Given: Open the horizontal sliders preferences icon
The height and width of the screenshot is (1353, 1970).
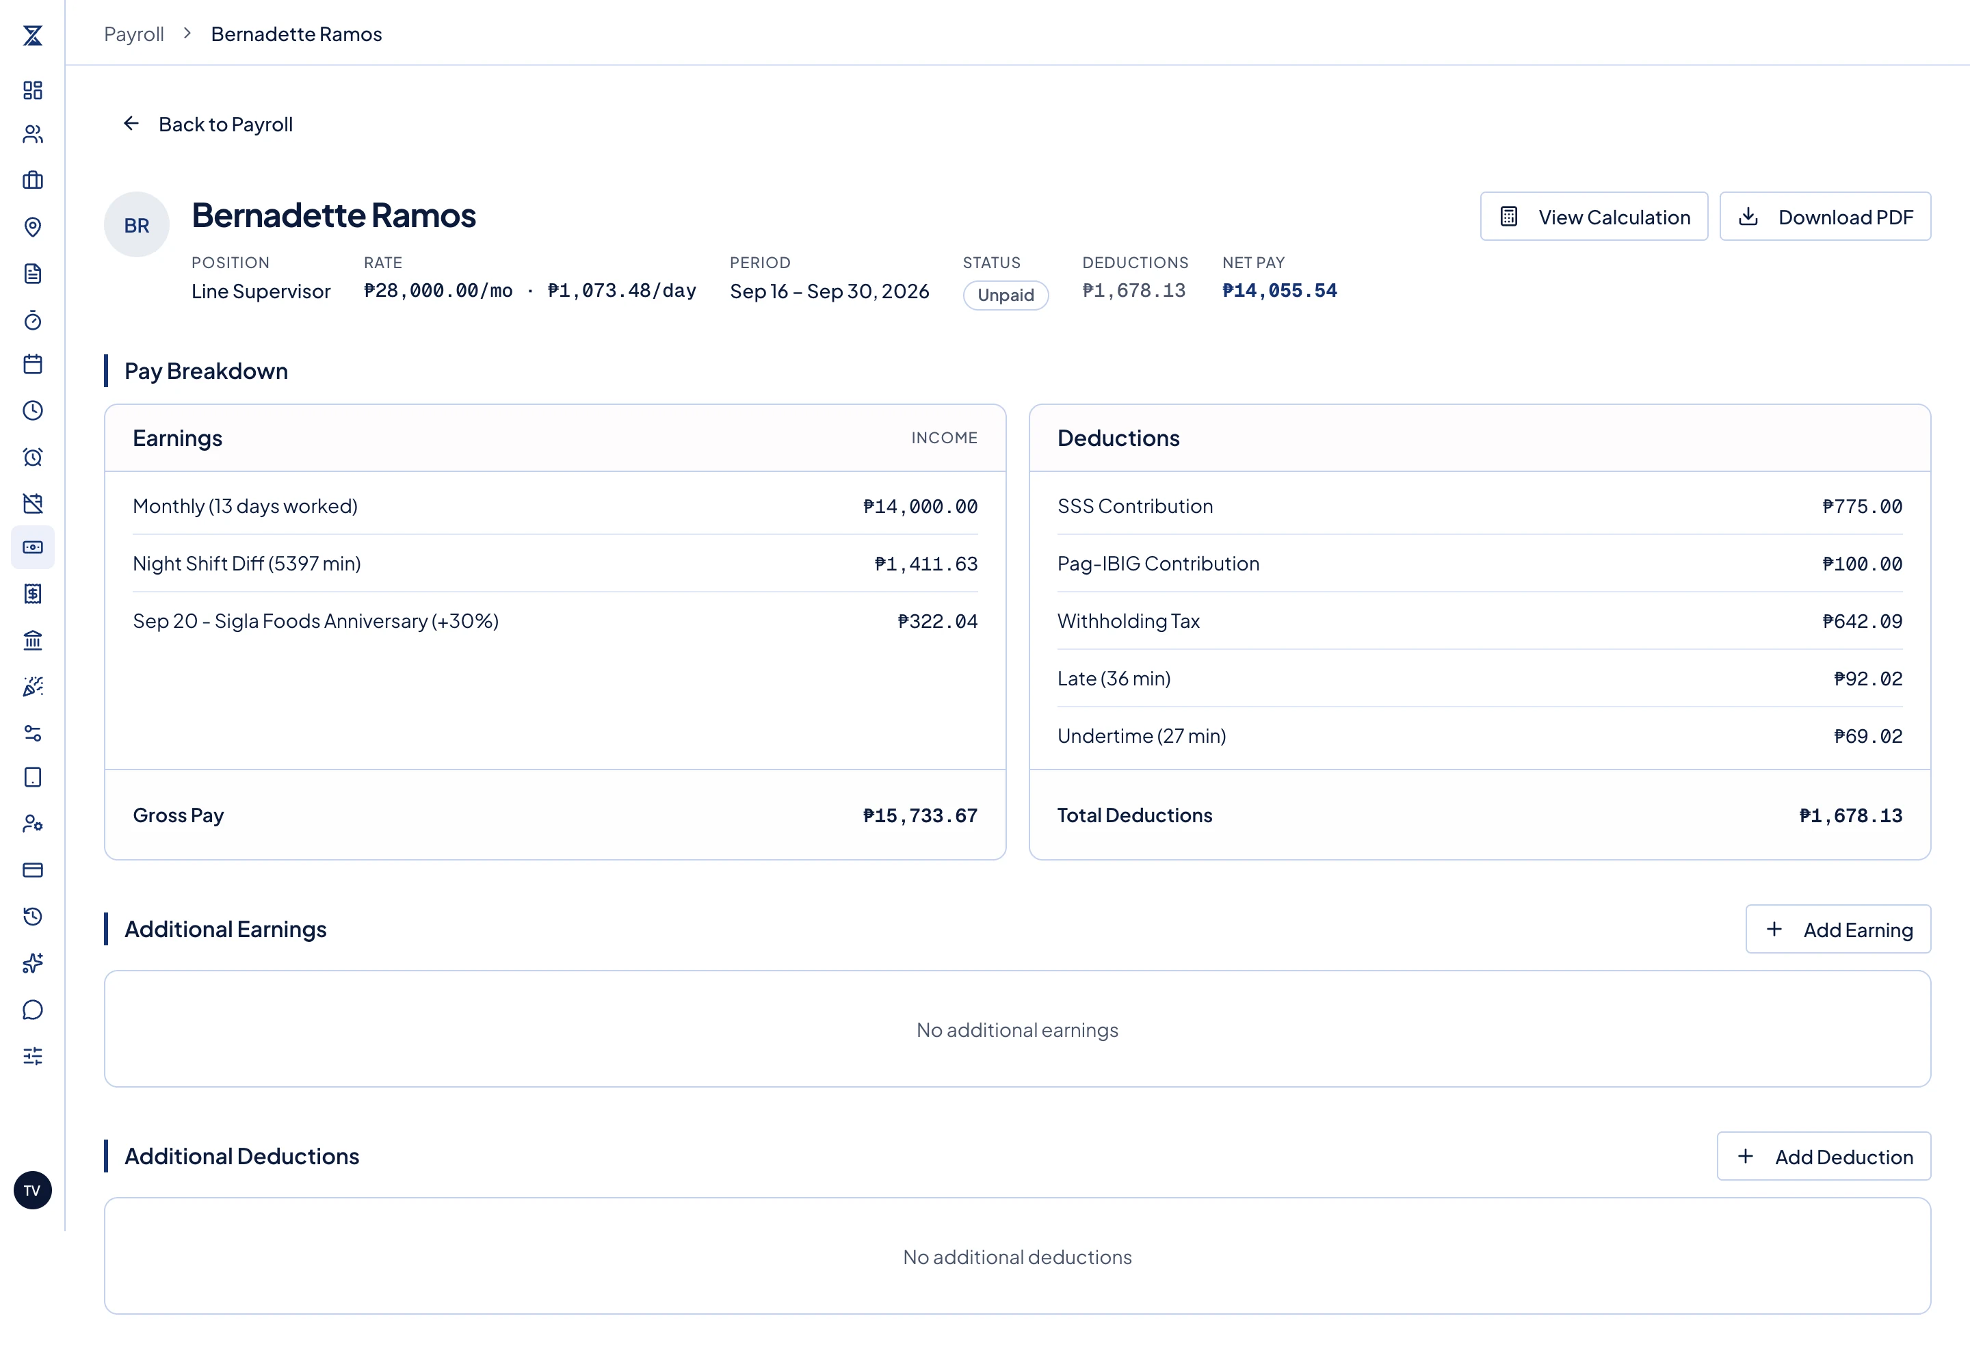Looking at the screenshot, I should pyautogui.click(x=32, y=1056).
